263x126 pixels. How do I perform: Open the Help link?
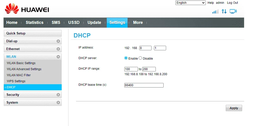click(x=211, y=3)
